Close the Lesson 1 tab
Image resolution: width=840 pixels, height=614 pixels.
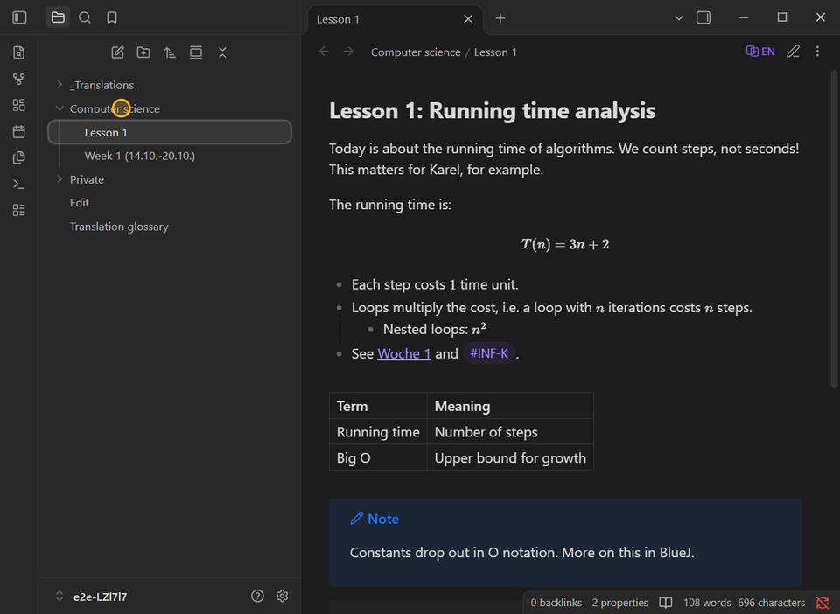[468, 19]
